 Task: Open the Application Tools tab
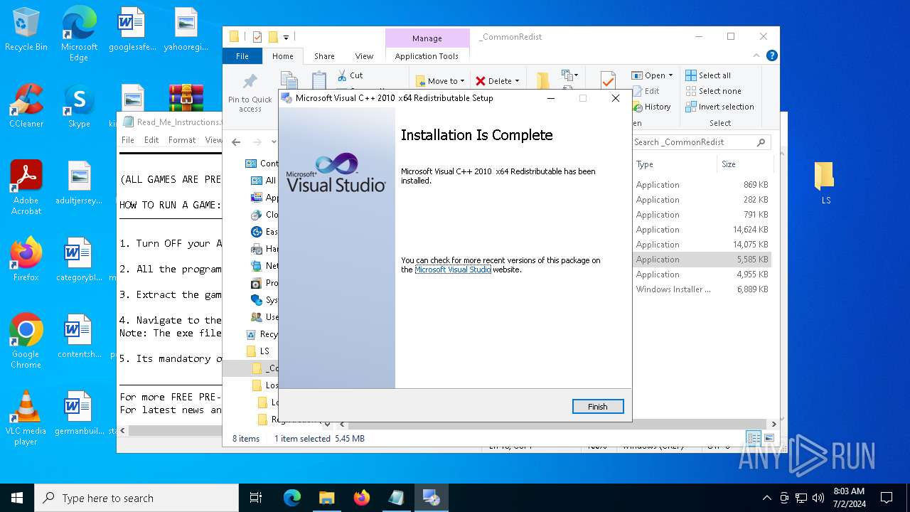click(x=427, y=56)
